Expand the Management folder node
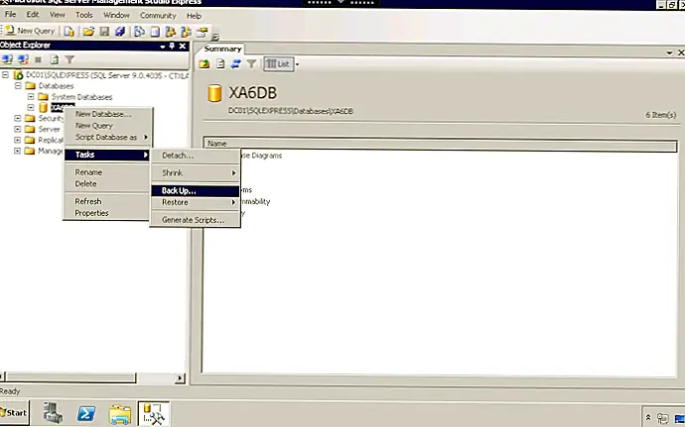 click(18, 151)
